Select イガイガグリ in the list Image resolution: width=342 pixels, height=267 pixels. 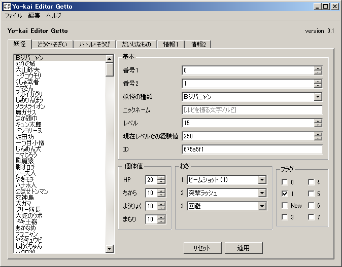(60, 94)
